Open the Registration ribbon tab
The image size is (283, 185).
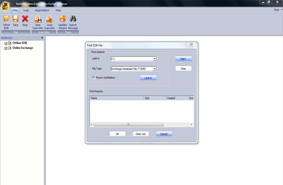42,10
